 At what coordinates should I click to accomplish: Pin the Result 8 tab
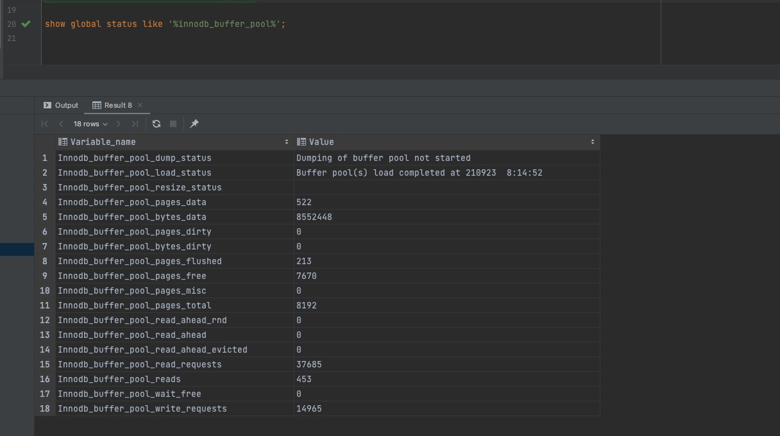click(194, 124)
